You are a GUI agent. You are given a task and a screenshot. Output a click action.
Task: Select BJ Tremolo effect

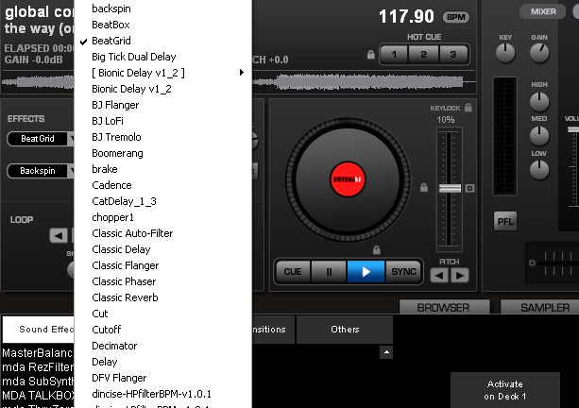[x=162, y=137]
